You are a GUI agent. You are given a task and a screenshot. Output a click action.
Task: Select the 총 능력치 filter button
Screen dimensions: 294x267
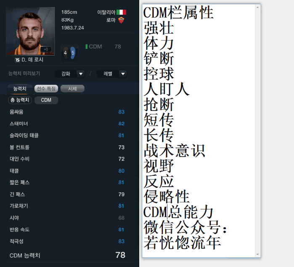pyautogui.click(x=20, y=100)
